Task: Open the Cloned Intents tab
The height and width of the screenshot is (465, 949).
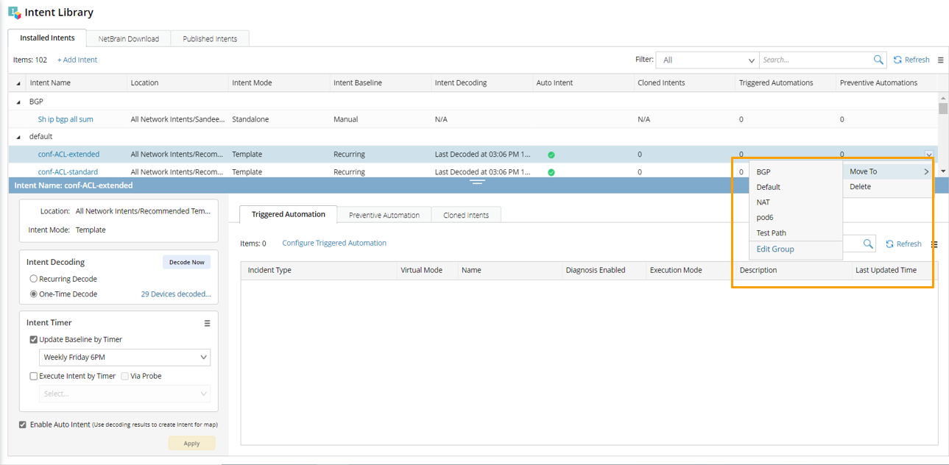Action: point(466,215)
